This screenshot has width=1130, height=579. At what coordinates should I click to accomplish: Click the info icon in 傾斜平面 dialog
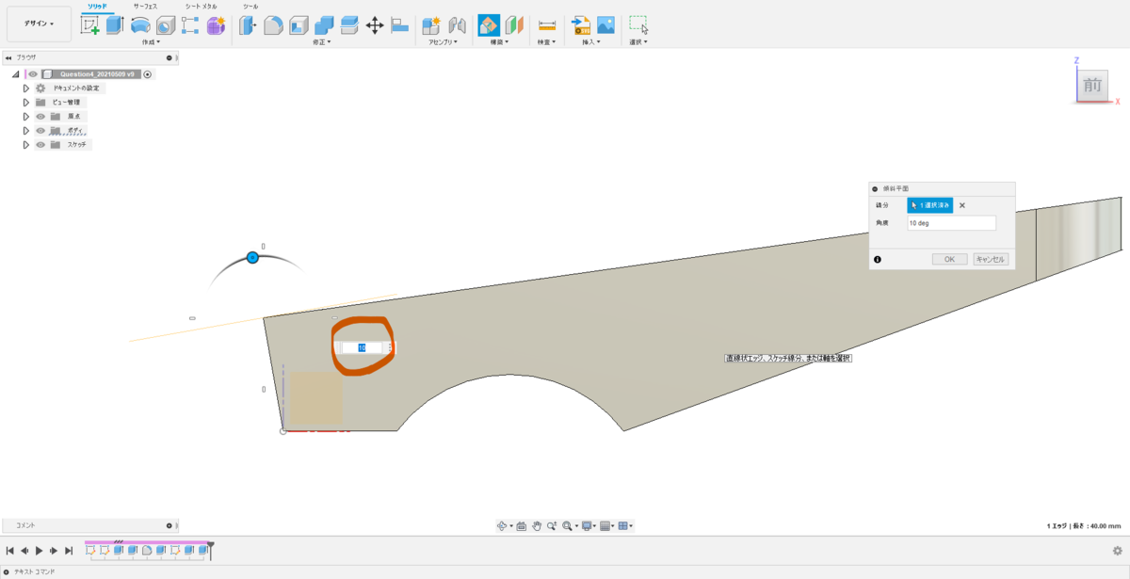coord(877,259)
